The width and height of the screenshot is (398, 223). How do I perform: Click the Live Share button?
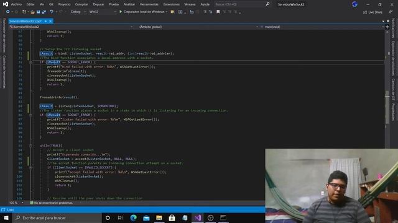[373, 12]
